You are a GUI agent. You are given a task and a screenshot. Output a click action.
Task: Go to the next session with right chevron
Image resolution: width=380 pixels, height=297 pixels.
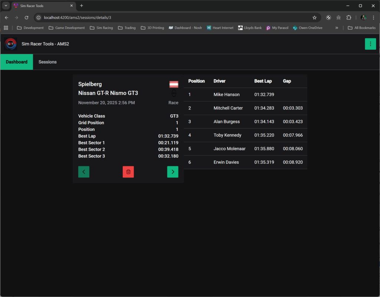(x=173, y=172)
